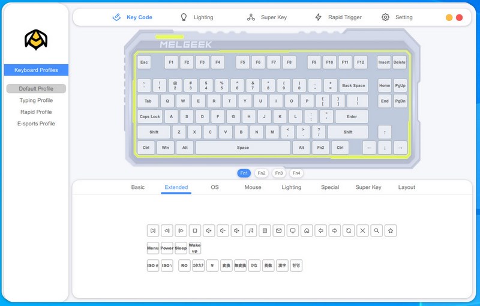This screenshot has width=480, height=306.
Task: Select the RO key option
Action: click(184, 266)
